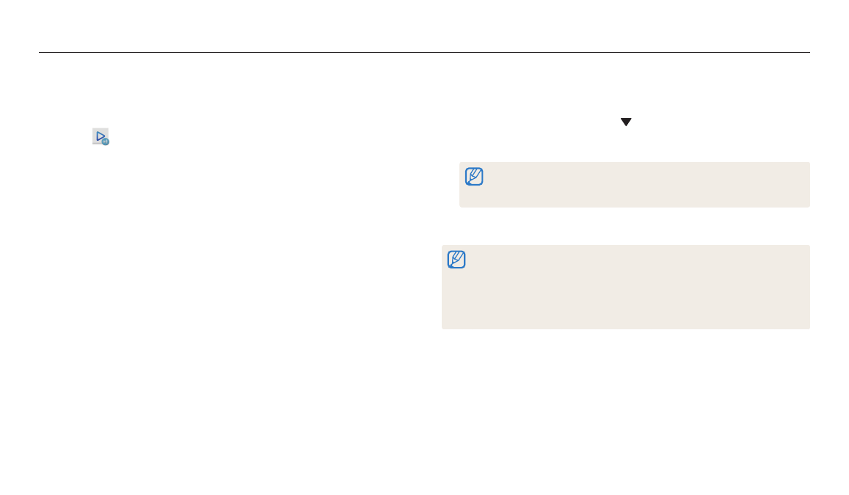Click the note icon in upper beige box
Screen dimensions: 849x495
tap(474, 176)
